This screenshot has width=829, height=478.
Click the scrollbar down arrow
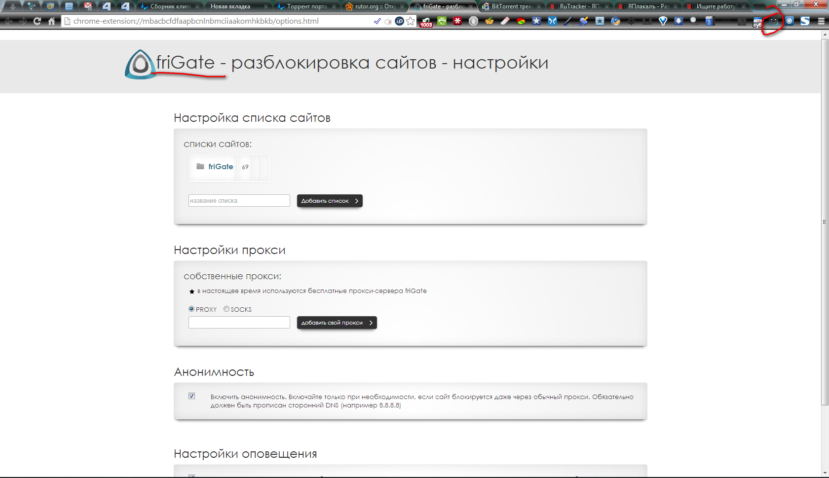coord(825,474)
